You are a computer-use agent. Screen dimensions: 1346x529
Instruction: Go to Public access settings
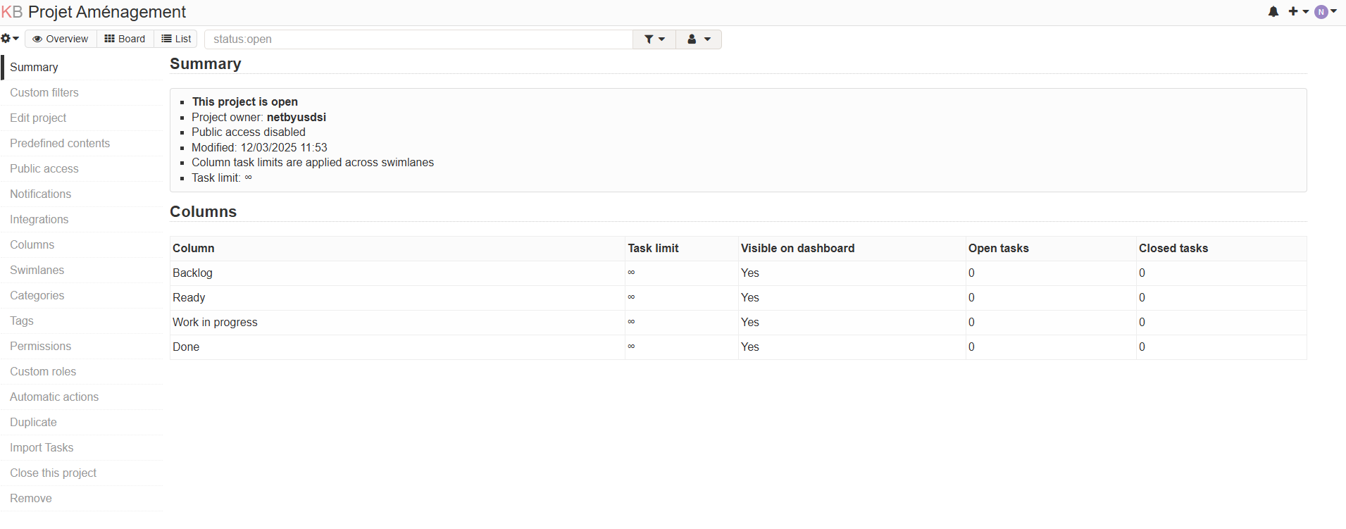pos(44,169)
